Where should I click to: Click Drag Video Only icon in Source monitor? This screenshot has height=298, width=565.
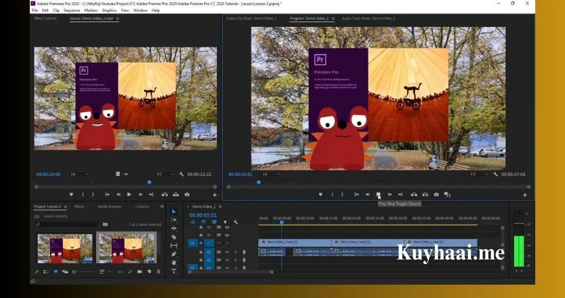pyautogui.click(x=118, y=174)
